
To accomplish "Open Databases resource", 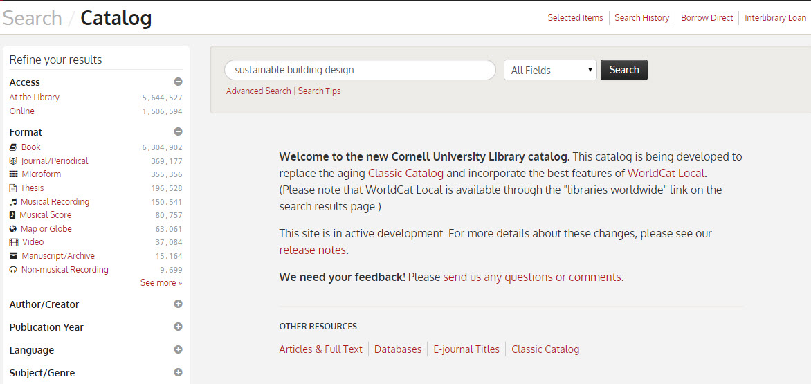I will click(398, 349).
